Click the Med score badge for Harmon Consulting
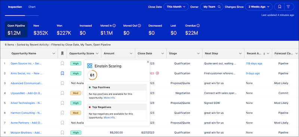Image resolution: width=299 pixels, height=137 pixels. 76,113
